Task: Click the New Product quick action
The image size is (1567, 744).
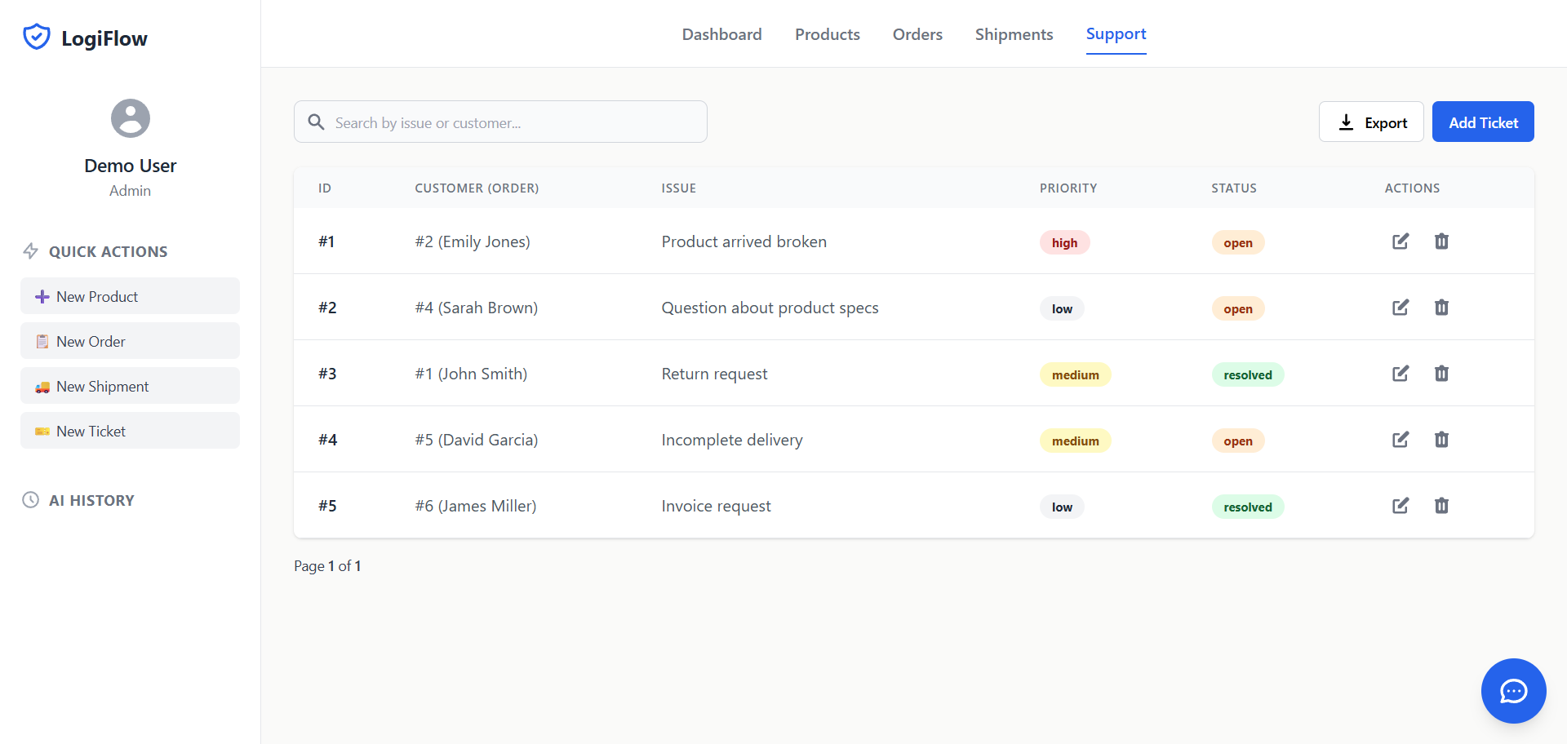Action: click(x=131, y=296)
